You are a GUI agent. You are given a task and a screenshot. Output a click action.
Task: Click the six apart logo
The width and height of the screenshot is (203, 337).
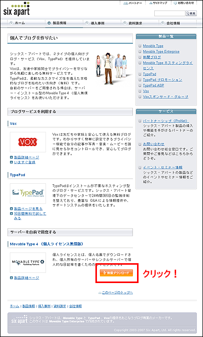pyautogui.click(x=17, y=9)
